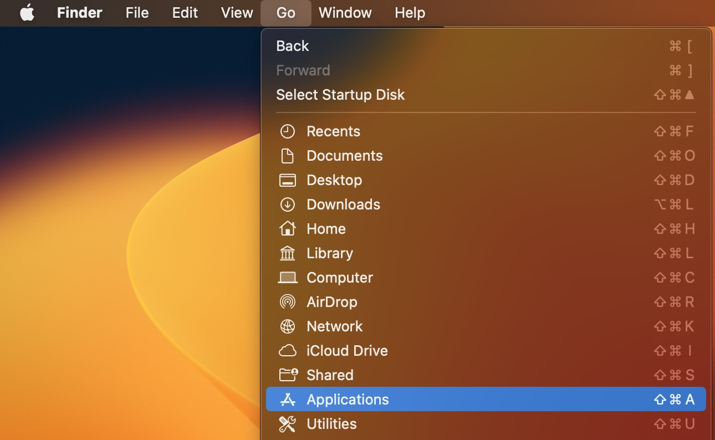The image size is (715, 440).
Task: Open the Finder menu
Action: [80, 12]
